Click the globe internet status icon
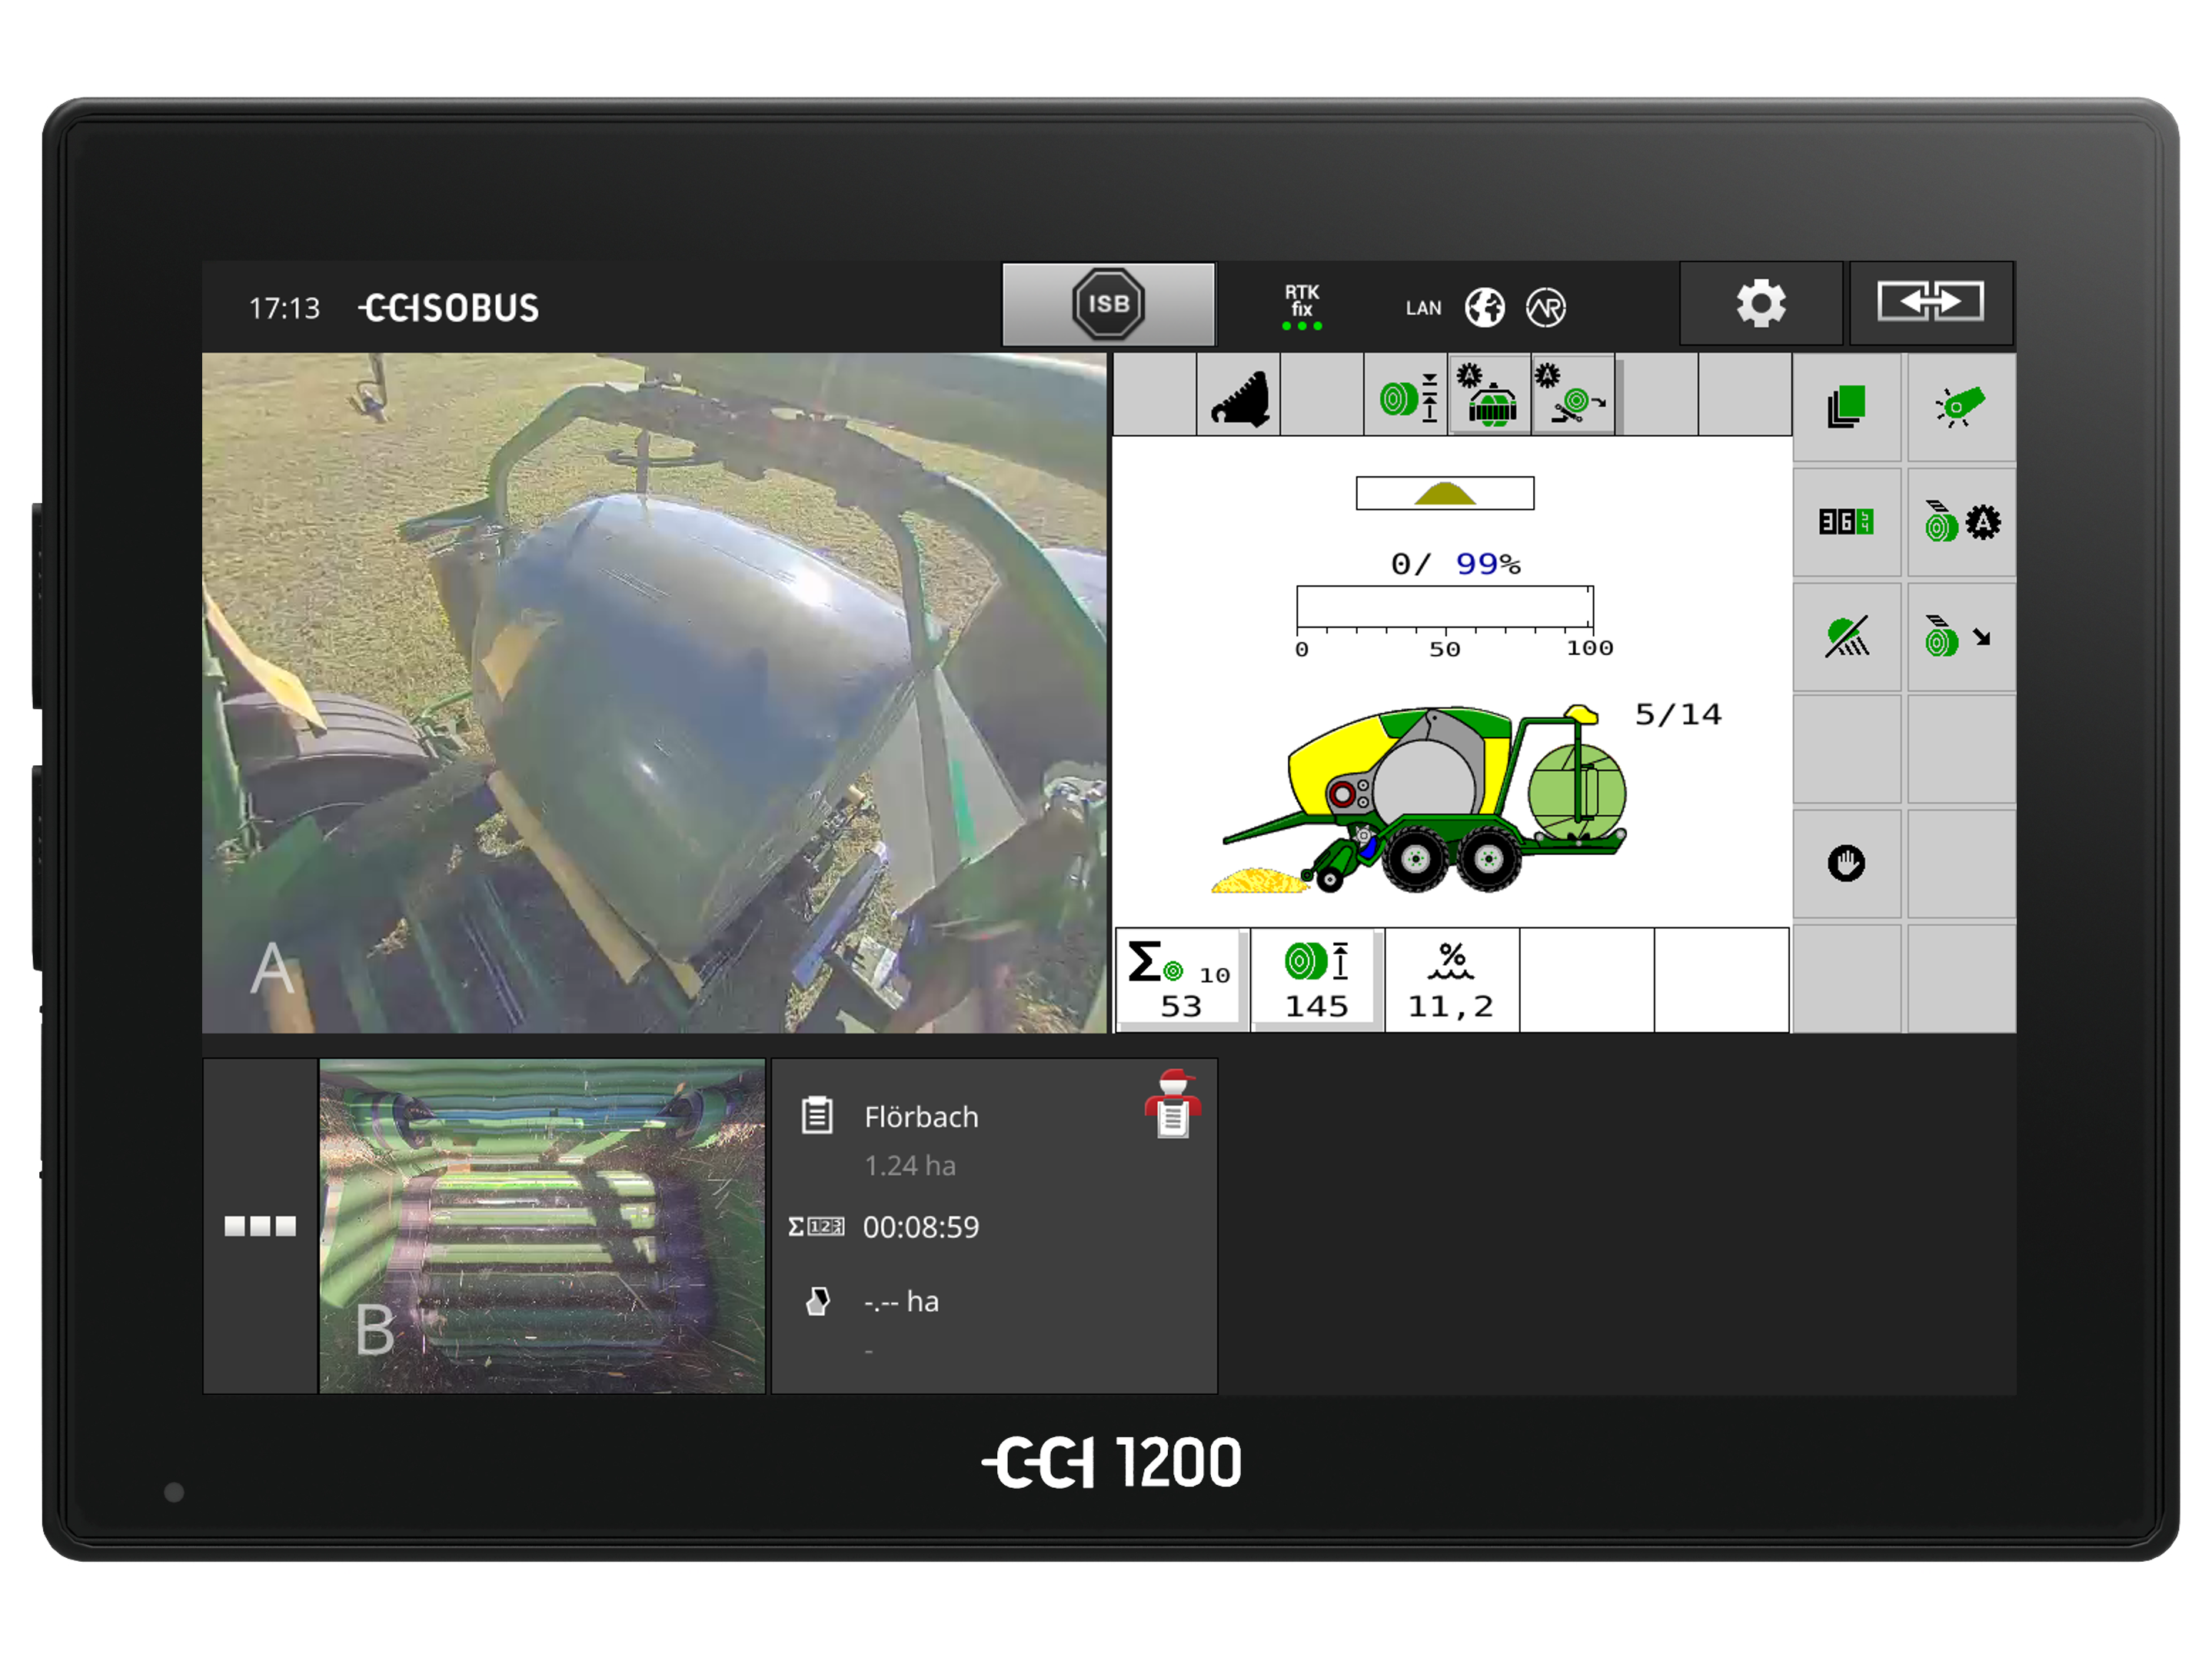 (1484, 308)
